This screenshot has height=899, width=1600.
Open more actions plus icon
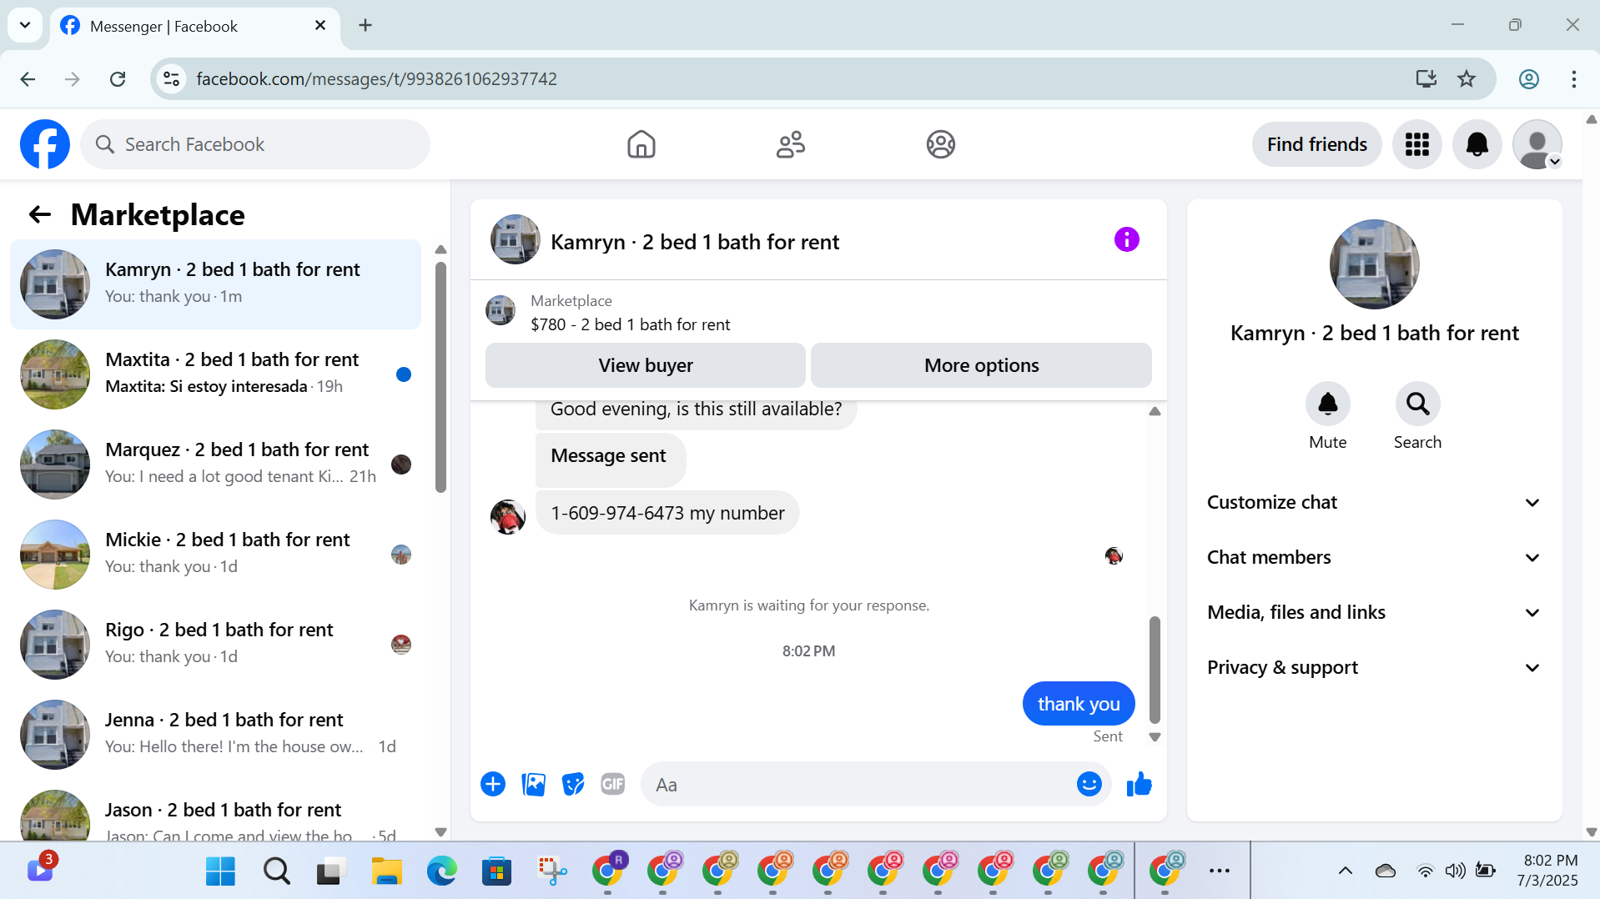493,784
